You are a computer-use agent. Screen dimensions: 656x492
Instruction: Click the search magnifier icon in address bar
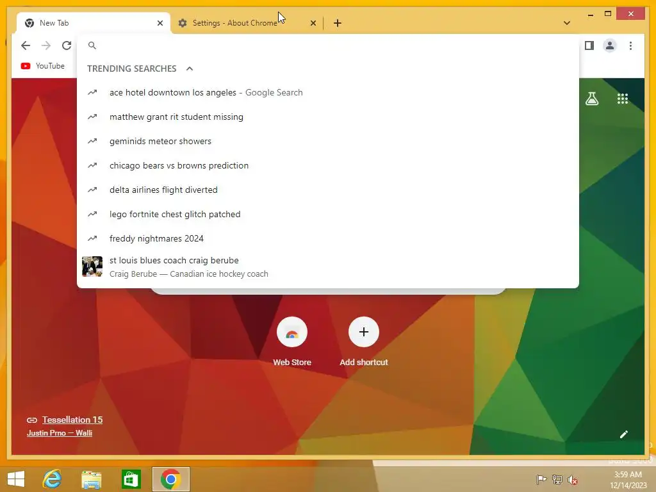92,45
